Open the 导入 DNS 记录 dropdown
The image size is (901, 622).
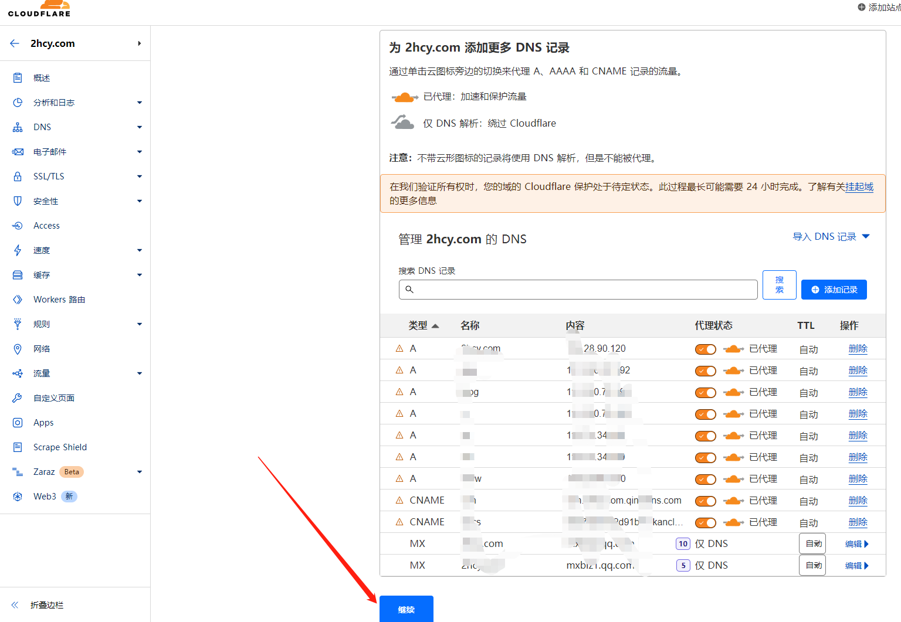[831, 237]
